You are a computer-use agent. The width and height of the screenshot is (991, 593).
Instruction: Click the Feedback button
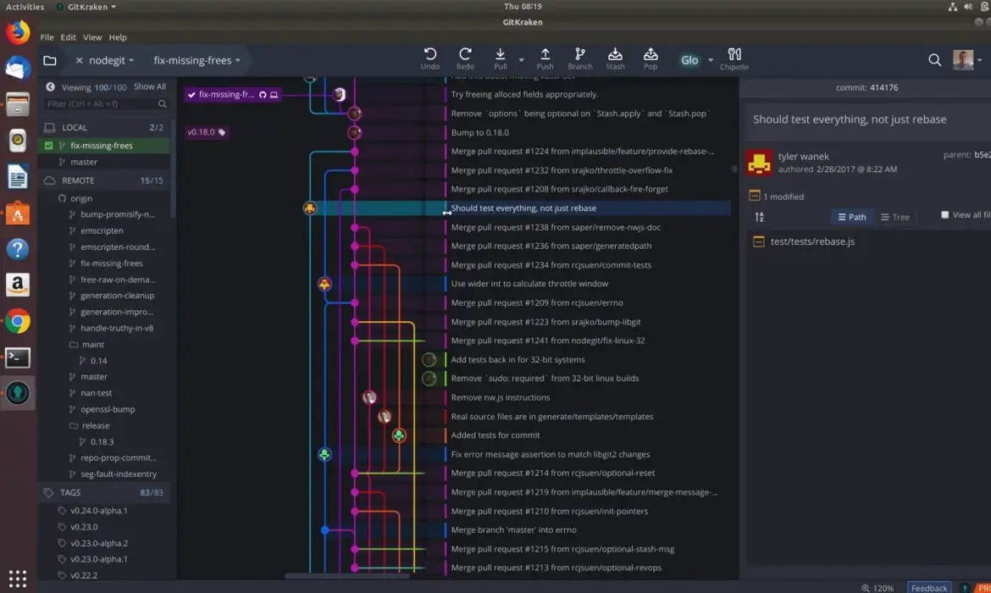click(x=928, y=587)
